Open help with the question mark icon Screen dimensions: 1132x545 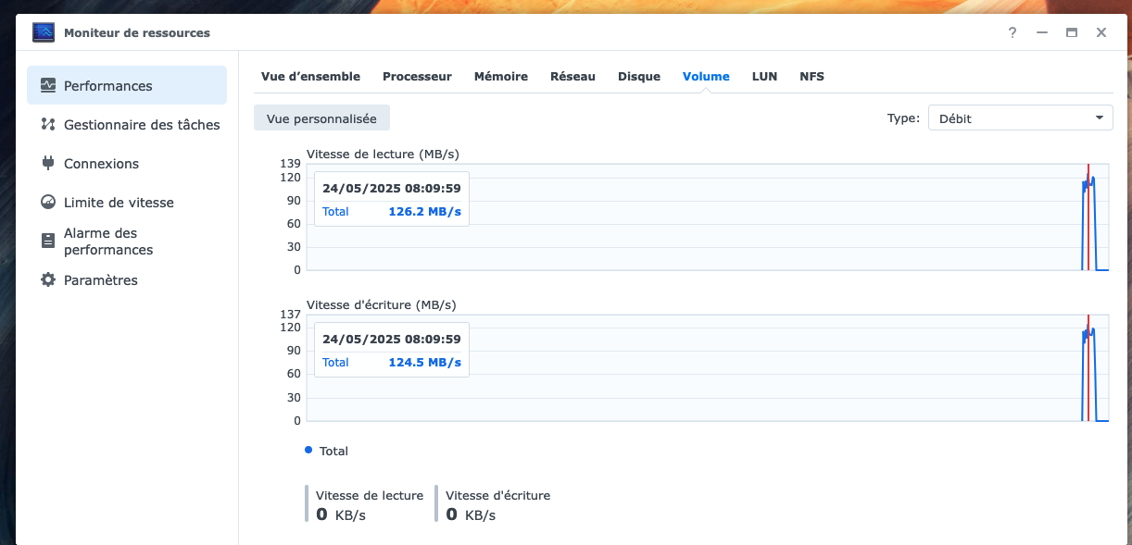click(x=1013, y=32)
